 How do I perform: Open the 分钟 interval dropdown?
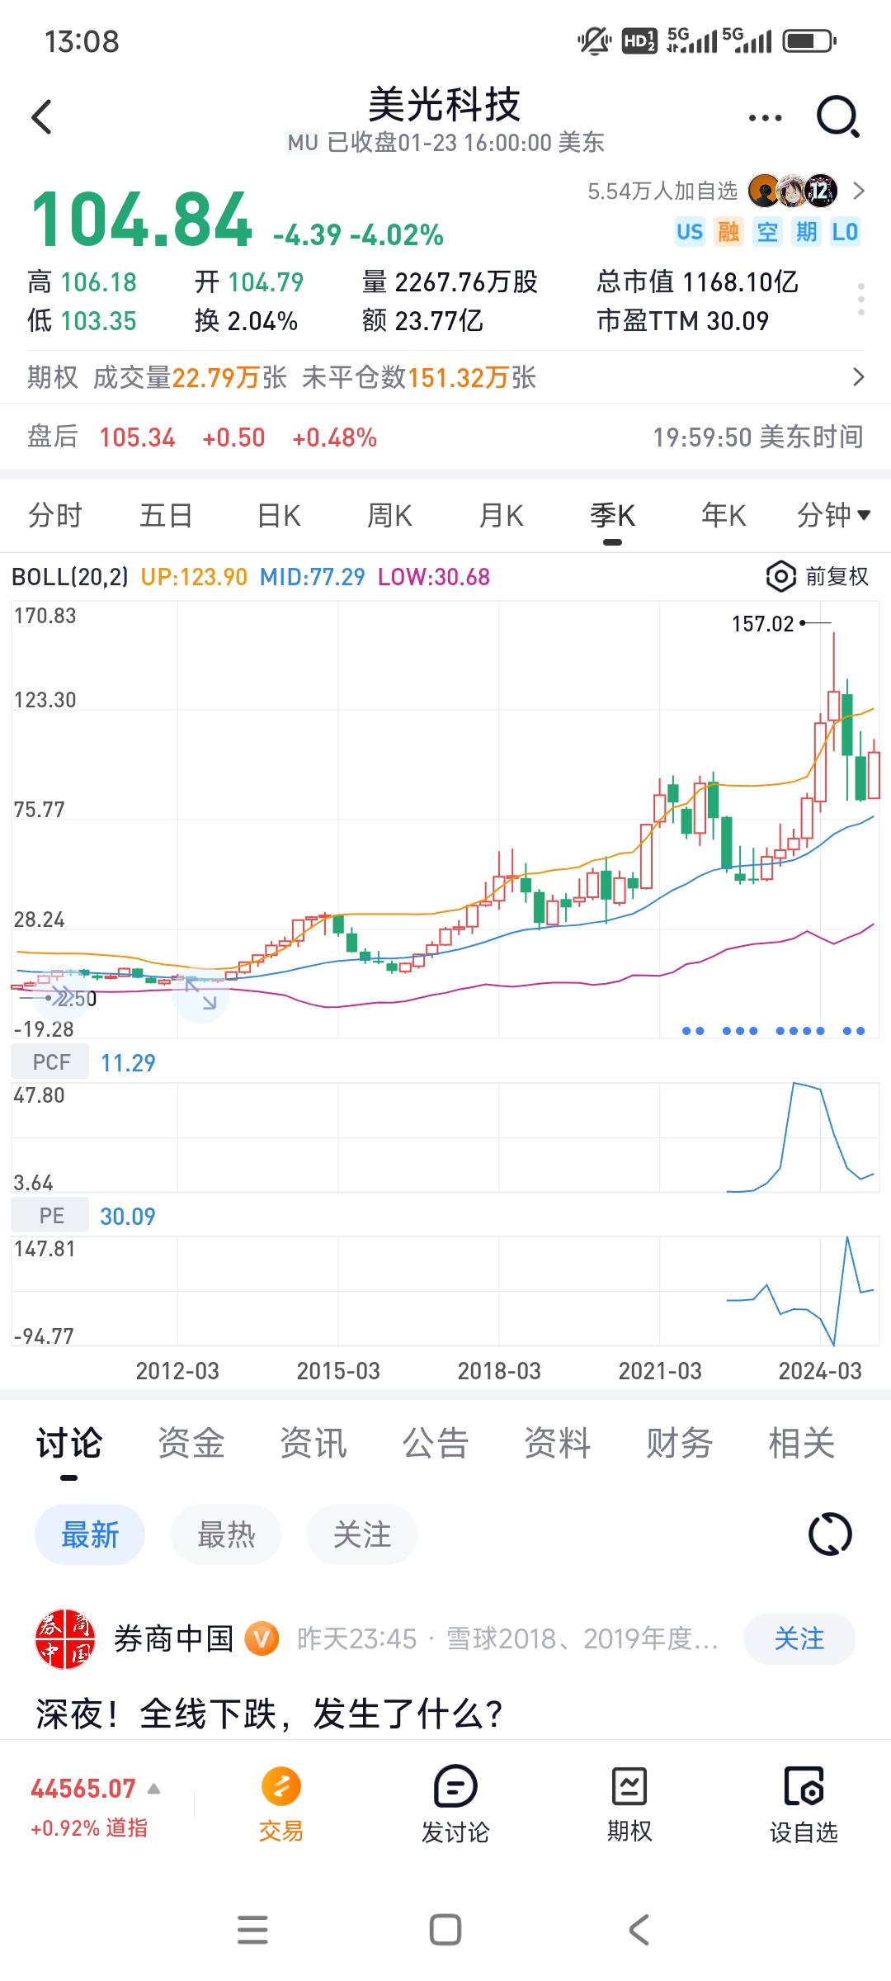pos(833,516)
